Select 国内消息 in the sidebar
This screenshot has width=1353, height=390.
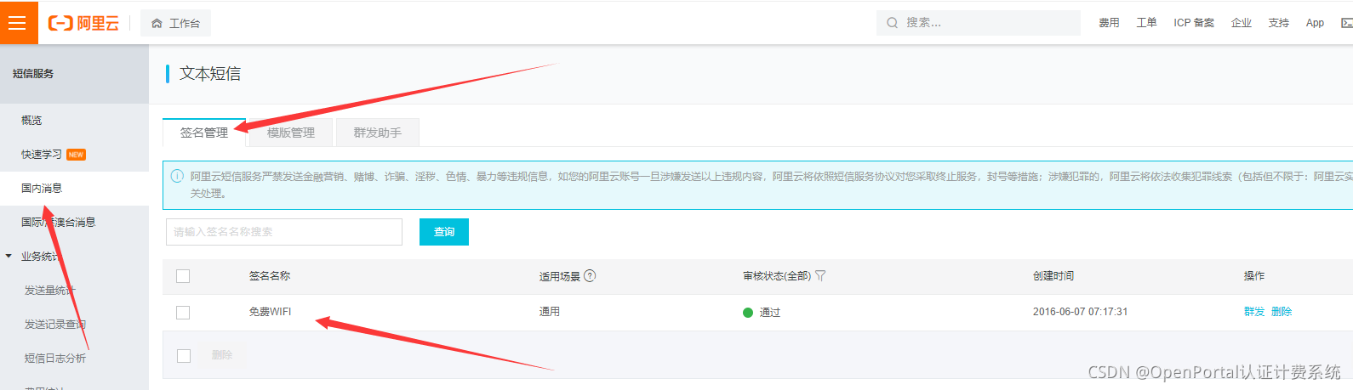42,189
